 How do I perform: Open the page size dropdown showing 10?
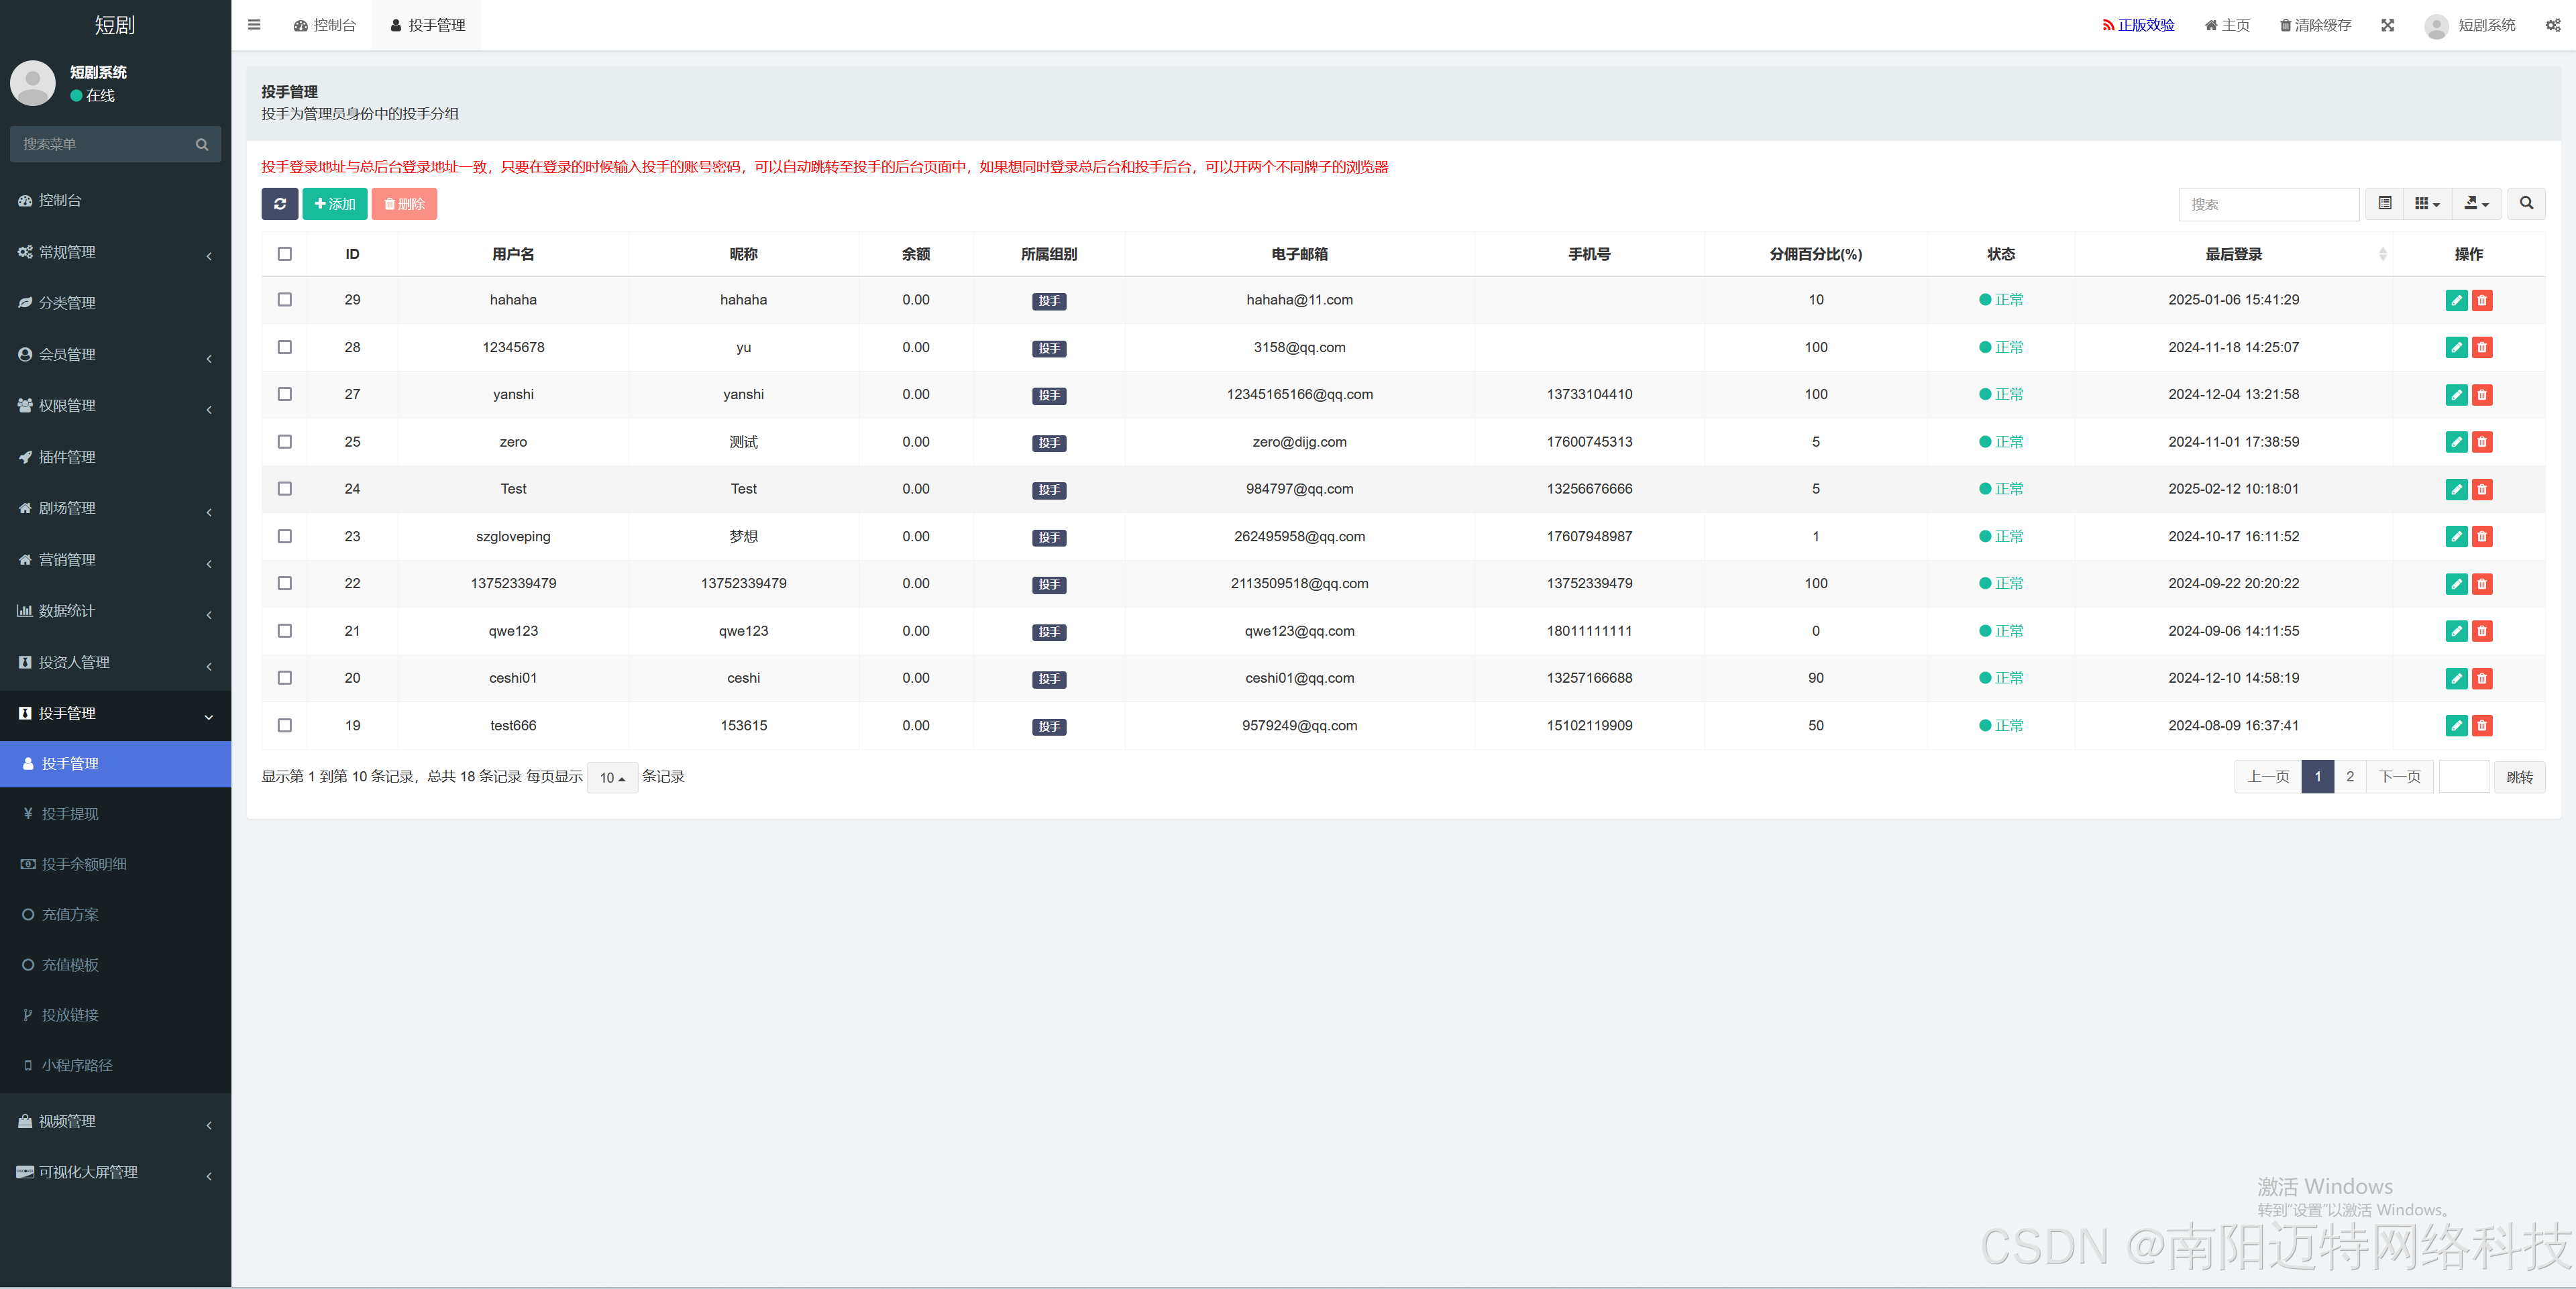[612, 777]
